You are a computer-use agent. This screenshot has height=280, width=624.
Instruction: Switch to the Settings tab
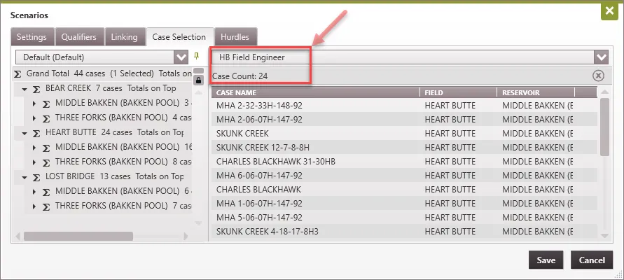coord(32,36)
